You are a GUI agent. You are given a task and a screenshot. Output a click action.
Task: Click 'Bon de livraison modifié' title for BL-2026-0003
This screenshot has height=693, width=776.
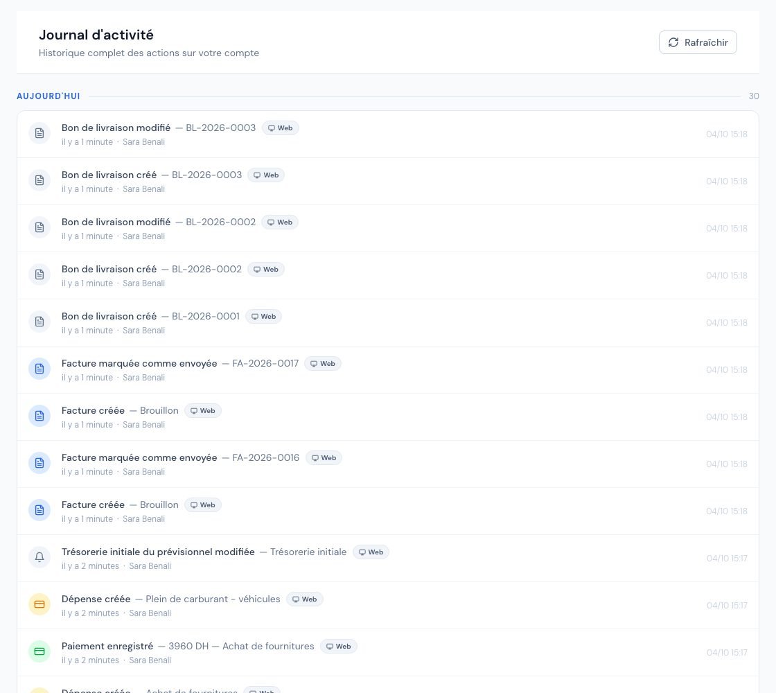116,128
